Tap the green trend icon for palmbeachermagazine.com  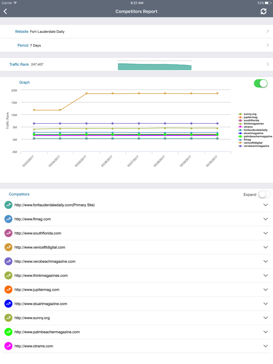pyautogui.click(x=9, y=332)
